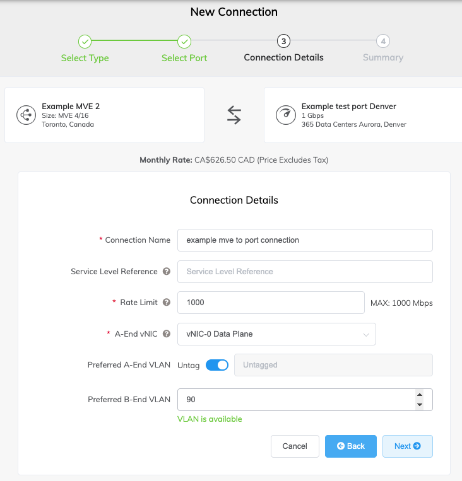Image resolution: width=462 pixels, height=481 pixels.
Task: Click the Example MVE 2 network icon
Action: 26,115
